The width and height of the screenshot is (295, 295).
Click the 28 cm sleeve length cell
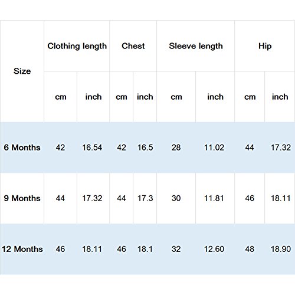click(x=176, y=147)
